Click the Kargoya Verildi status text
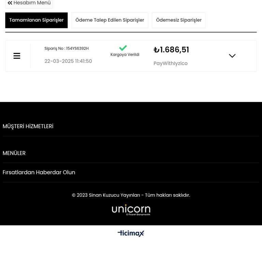Image resolution: width=262 pixels, height=262 pixels. (x=125, y=55)
